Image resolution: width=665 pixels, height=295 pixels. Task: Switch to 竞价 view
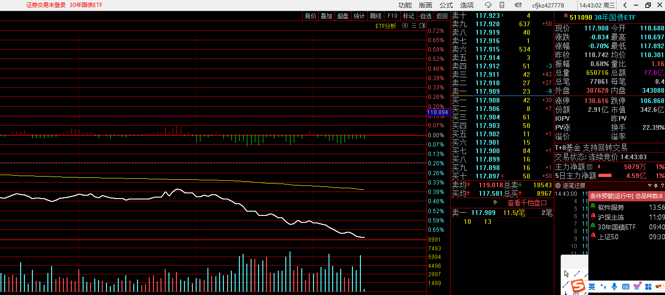coord(310,16)
